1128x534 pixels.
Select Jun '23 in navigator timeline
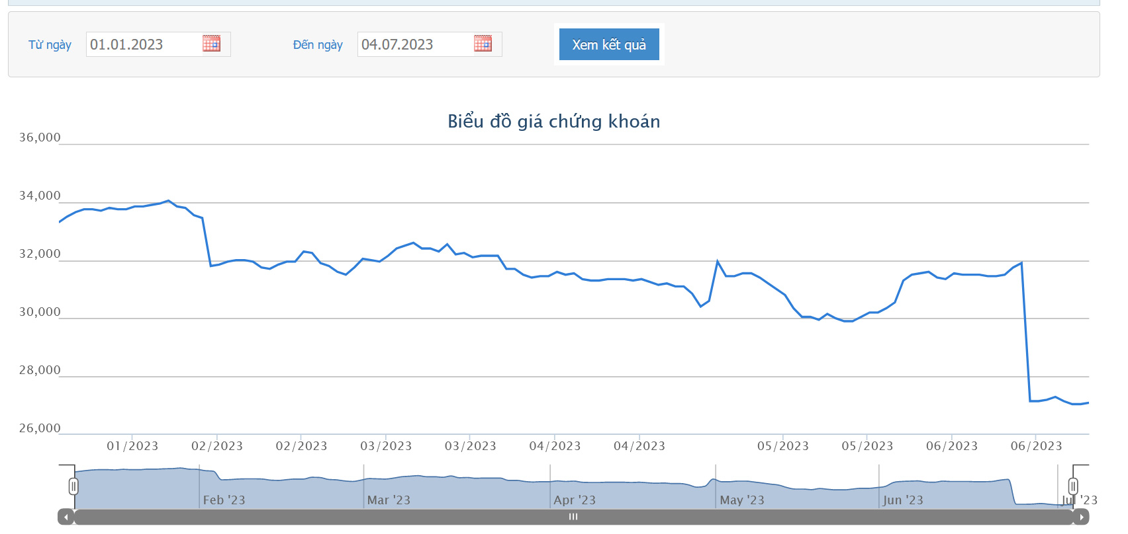point(903,500)
